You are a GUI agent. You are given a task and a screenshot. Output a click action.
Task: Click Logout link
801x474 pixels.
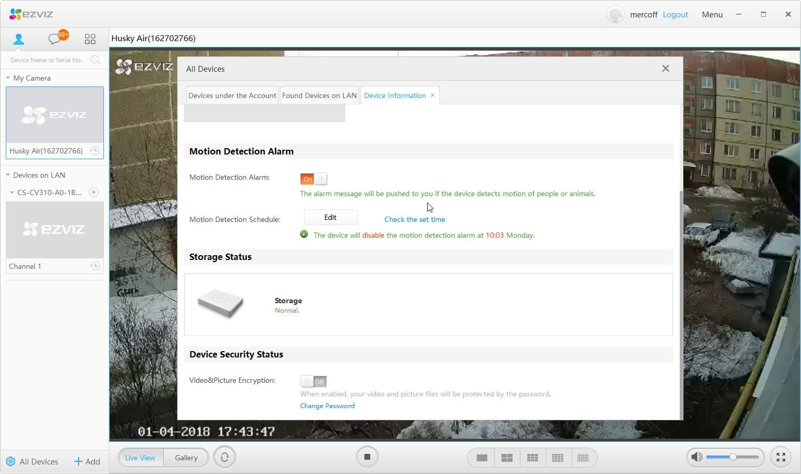click(675, 15)
